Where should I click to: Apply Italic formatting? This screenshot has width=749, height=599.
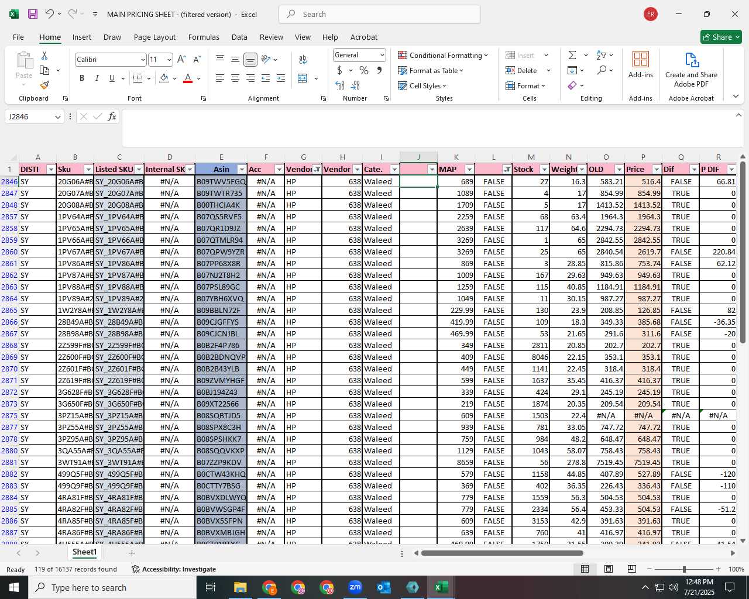pos(97,78)
